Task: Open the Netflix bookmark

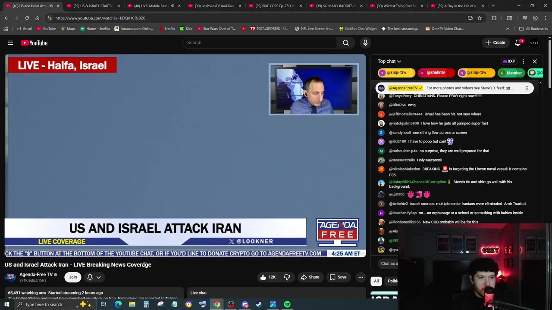Action: [167, 29]
